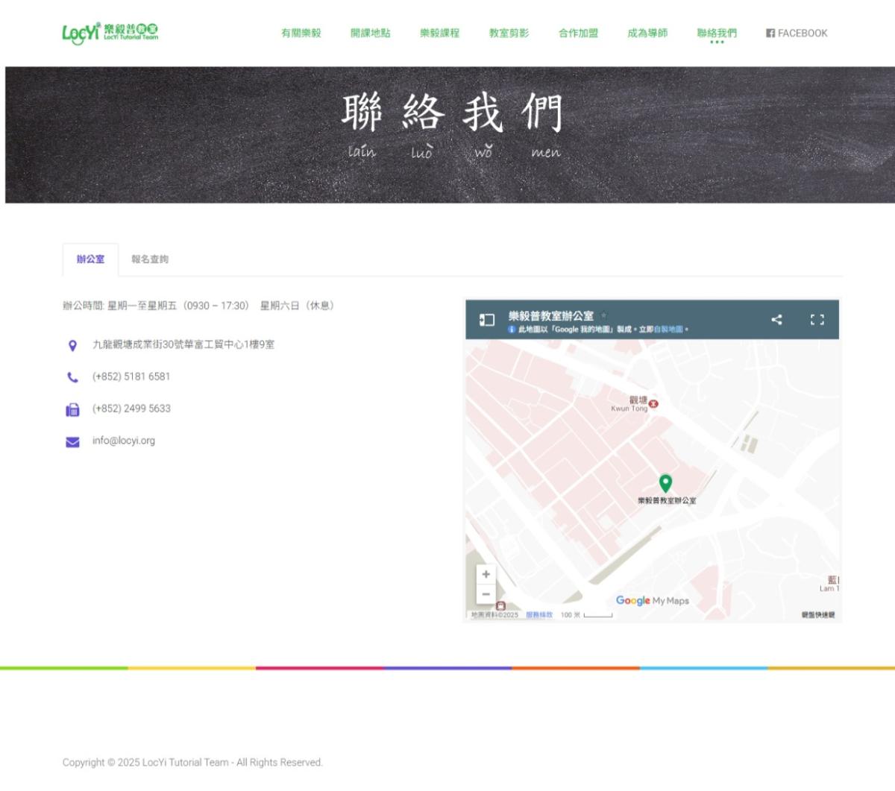Open the FACEBOOK link in navigation
Image resolution: width=895 pixels, height=791 pixels.
tap(797, 33)
